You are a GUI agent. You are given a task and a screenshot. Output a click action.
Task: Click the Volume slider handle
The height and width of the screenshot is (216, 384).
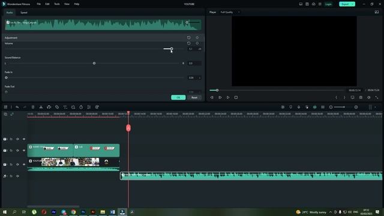tap(172, 49)
